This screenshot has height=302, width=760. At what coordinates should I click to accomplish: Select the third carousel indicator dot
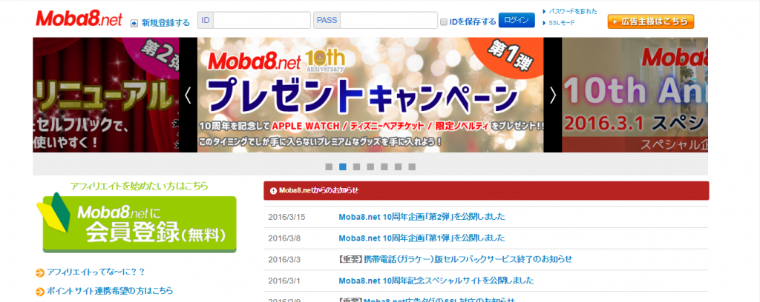357,167
